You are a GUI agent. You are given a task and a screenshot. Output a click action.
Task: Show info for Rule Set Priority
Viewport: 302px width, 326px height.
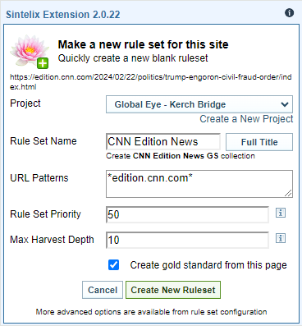point(281,213)
